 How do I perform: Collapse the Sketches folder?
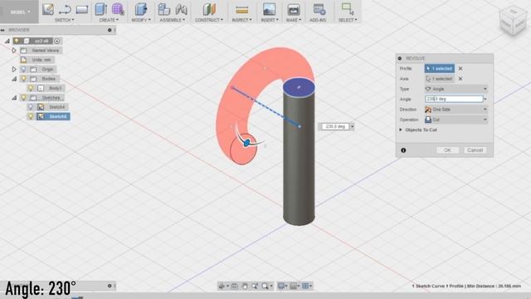pos(14,98)
